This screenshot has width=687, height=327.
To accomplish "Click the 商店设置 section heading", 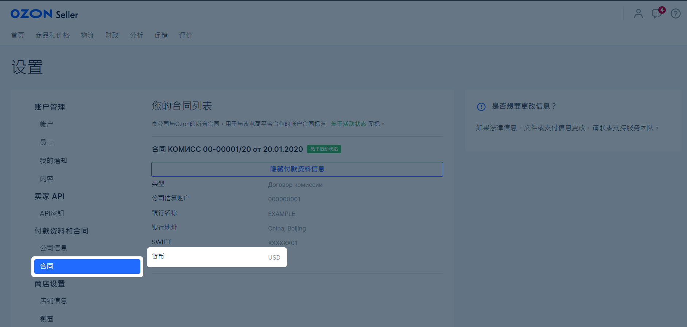I will [50, 284].
